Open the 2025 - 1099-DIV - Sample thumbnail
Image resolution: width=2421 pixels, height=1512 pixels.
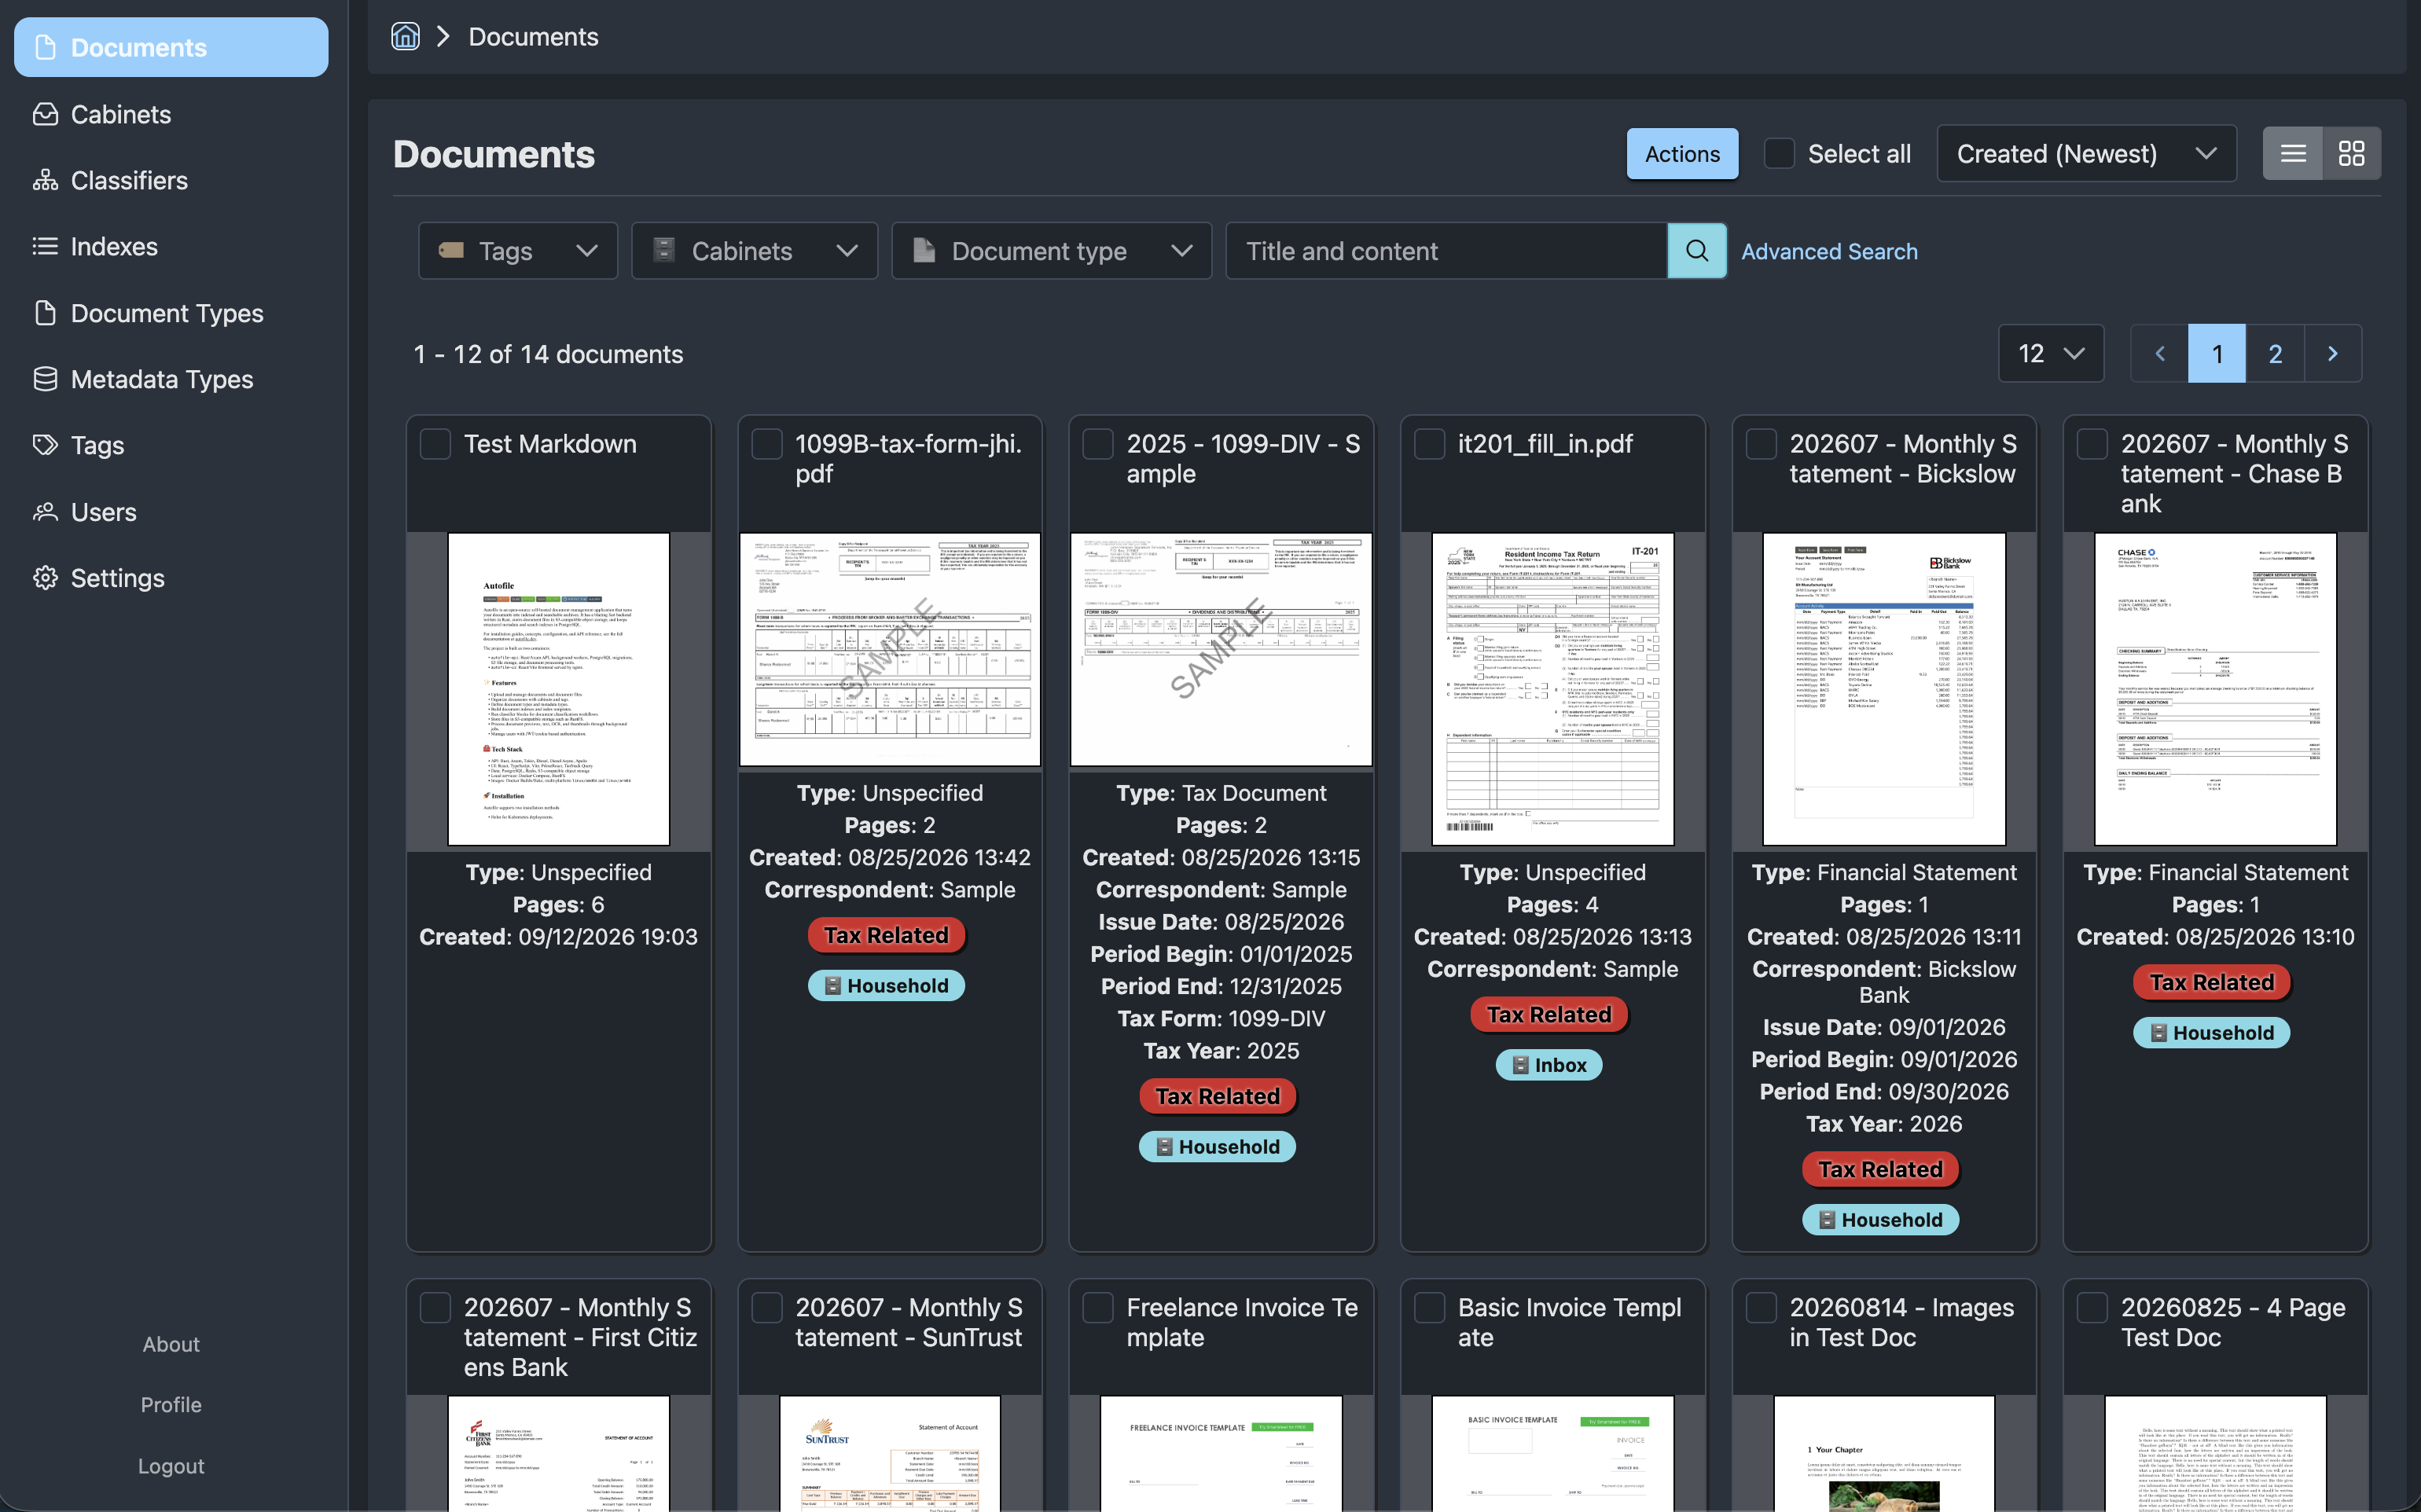coord(1221,649)
